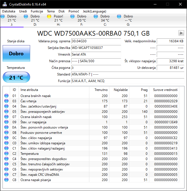Viewport: 187px width, 191px height.
Task: Select row Ocena napak pisanja
Action: click(91, 180)
